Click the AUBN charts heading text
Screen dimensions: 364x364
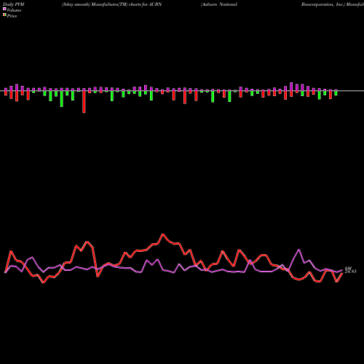click(111, 4)
